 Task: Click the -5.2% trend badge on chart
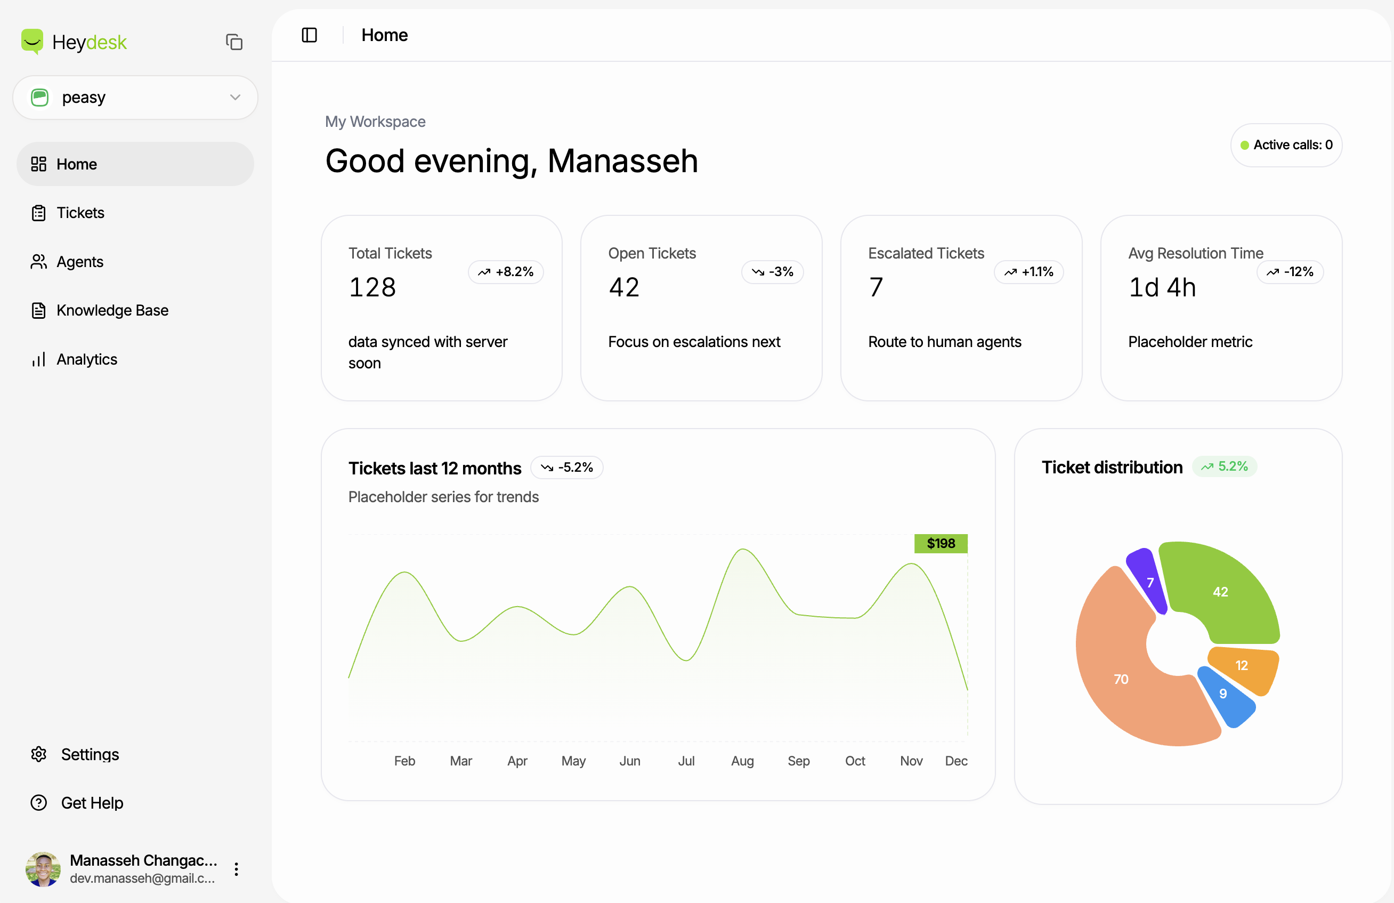coord(566,467)
